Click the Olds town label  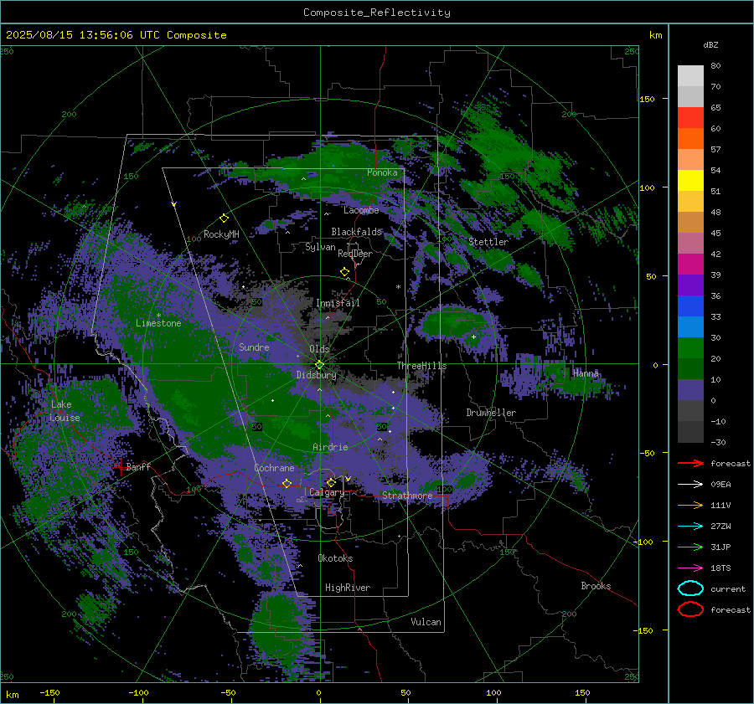pyautogui.click(x=319, y=349)
